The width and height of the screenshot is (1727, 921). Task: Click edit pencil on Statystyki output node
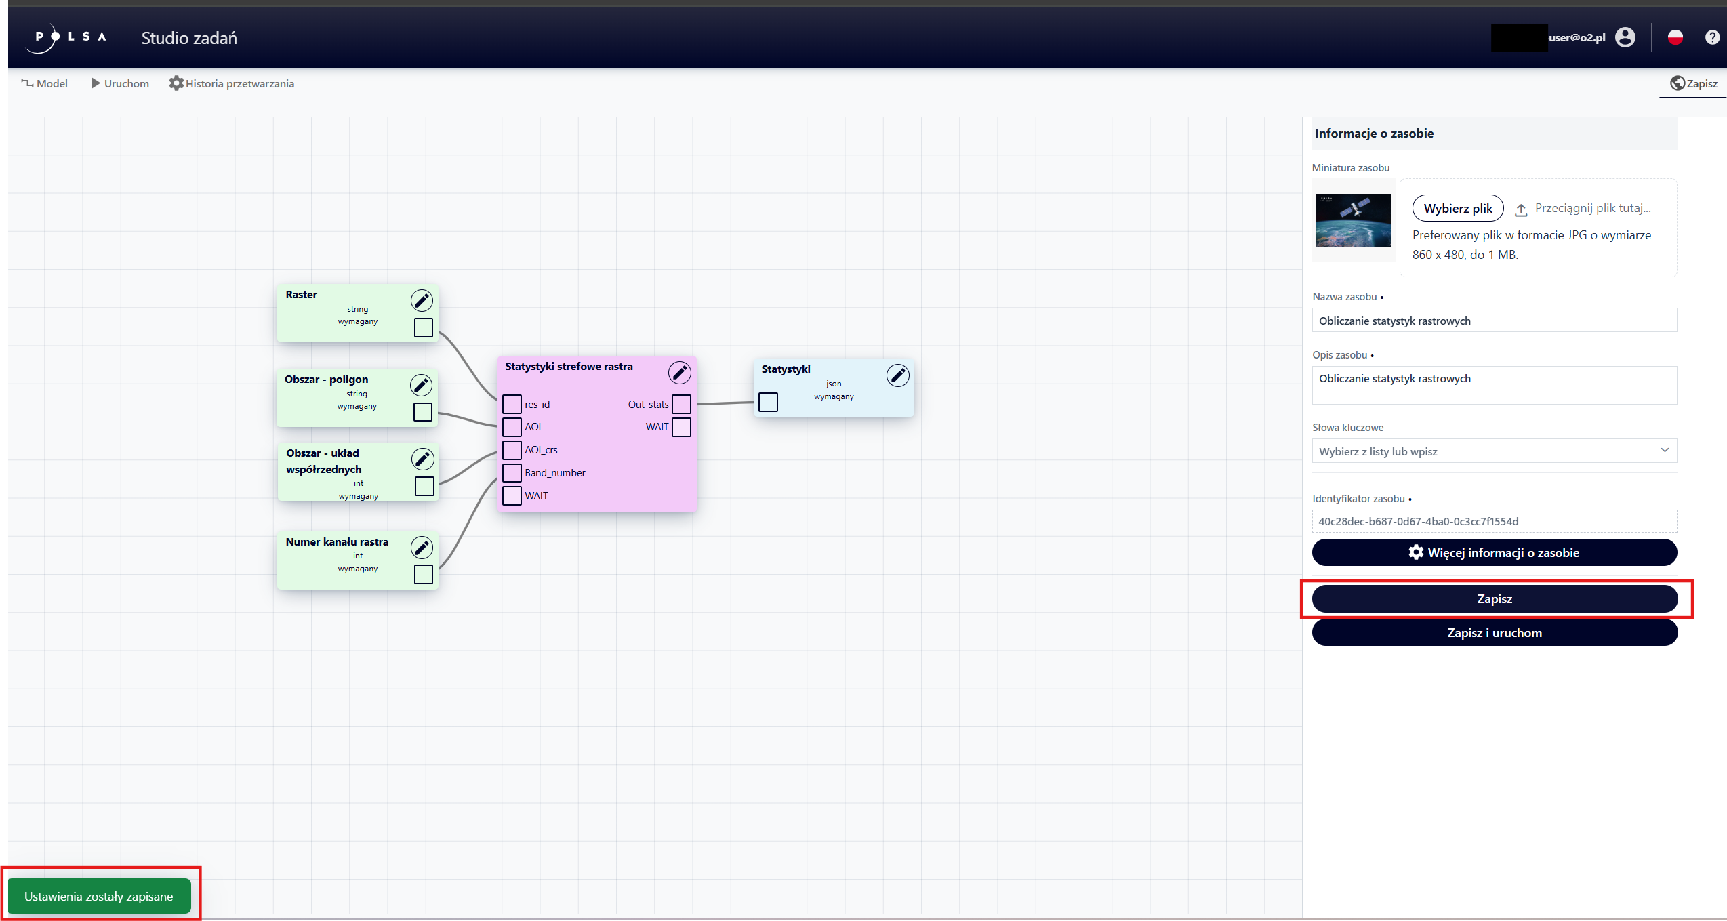pyautogui.click(x=897, y=375)
